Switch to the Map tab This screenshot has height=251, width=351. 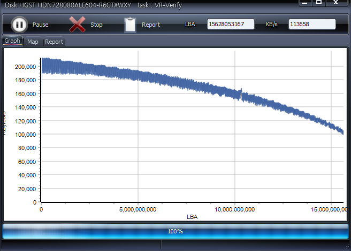pyautogui.click(x=33, y=42)
